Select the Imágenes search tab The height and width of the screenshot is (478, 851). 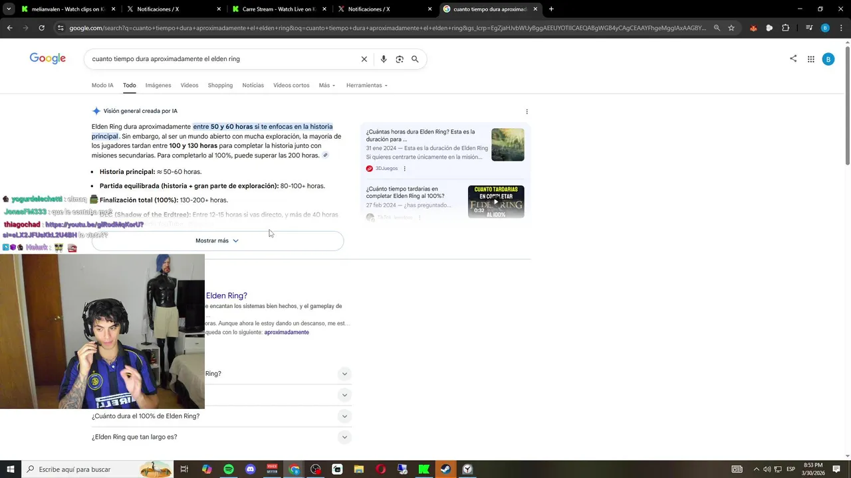point(158,86)
